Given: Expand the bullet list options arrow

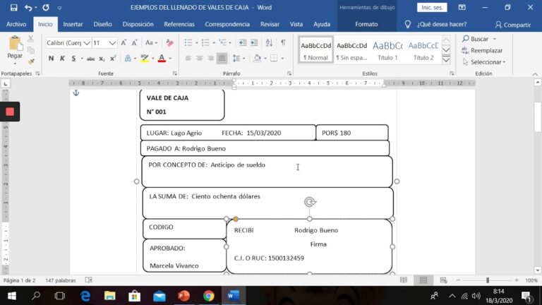Looking at the screenshot, I should (x=196, y=43).
